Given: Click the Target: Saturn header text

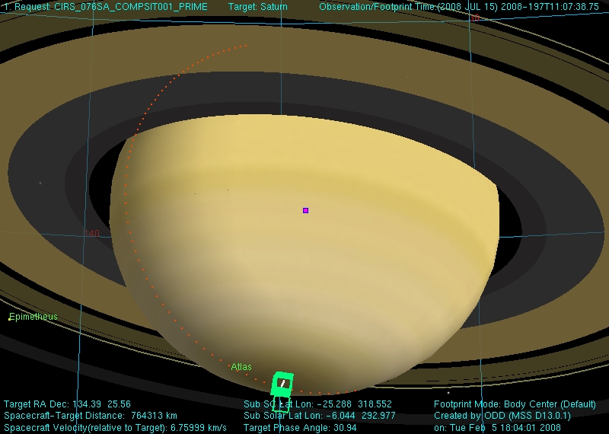Looking at the screenshot, I should [258, 7].
